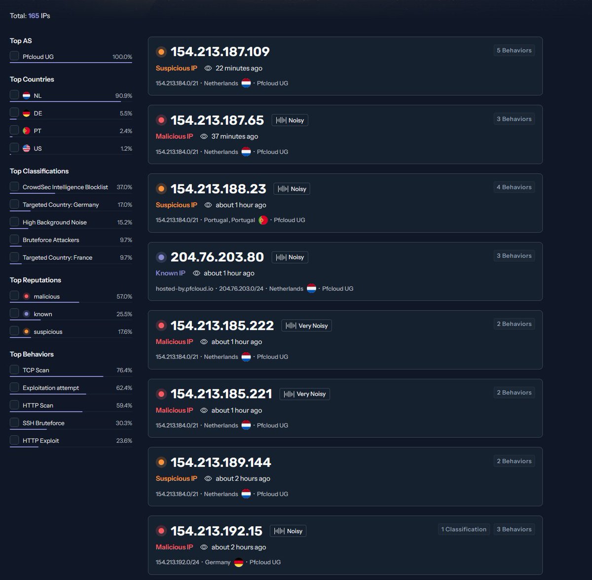The width and height of the screenshot is (592, 580).
Task: Click eye icon beside 22 minutes ago
Action: click(208, 68)
